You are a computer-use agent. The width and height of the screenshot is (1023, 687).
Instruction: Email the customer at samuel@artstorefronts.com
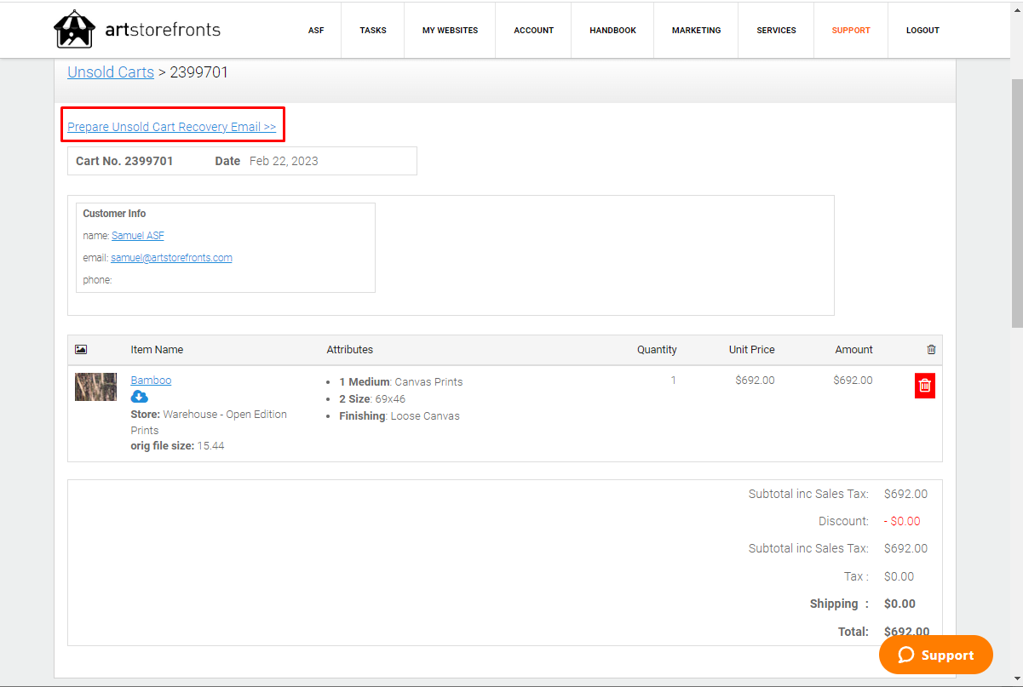[x=171, y=257]
